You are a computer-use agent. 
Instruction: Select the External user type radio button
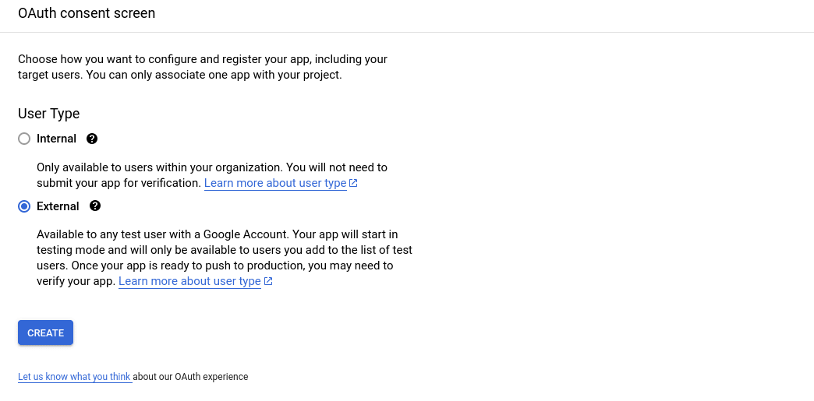(x=24, y=206)
